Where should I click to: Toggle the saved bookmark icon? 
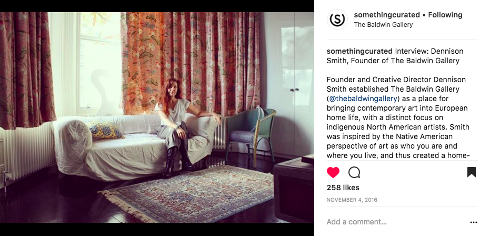coord(471,172)
